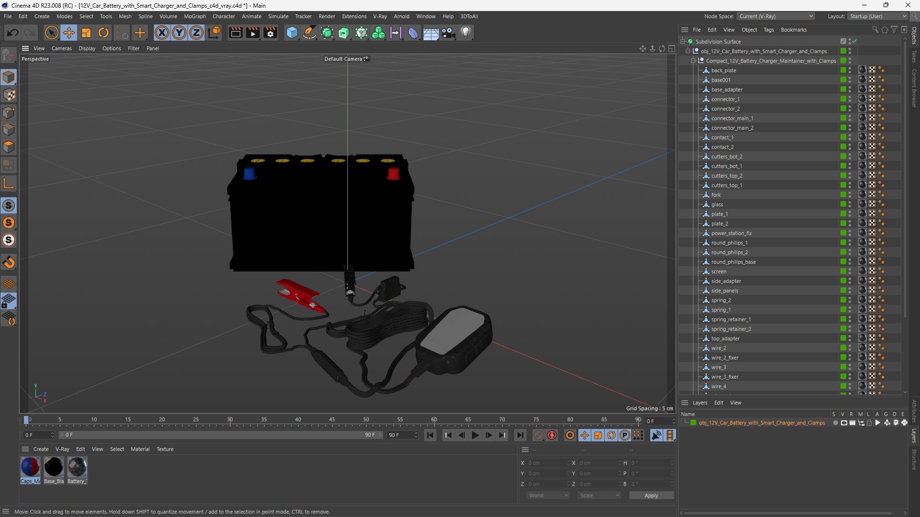
Task: Toggle the Subdivision Surface enable checkmark
Action: coord(854,42)
